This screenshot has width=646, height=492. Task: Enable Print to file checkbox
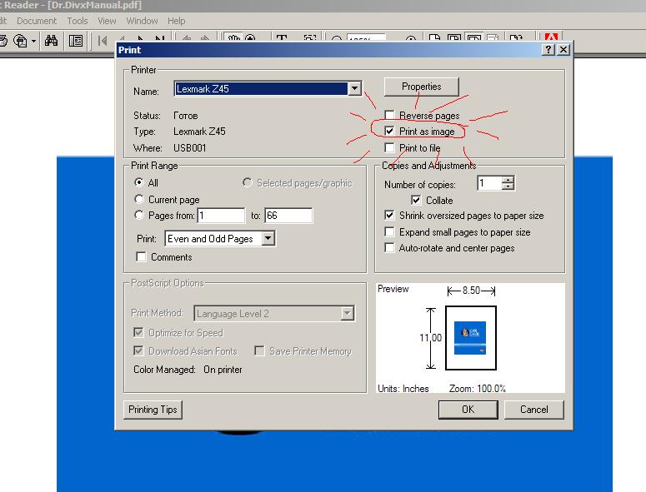(x=389, y=147)
